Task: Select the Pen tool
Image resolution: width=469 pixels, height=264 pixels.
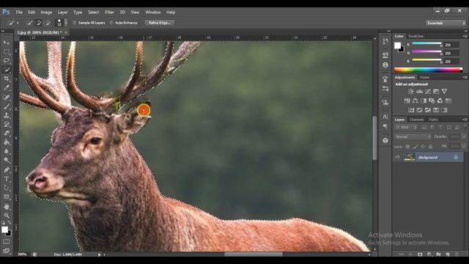Action: [7, 170]
